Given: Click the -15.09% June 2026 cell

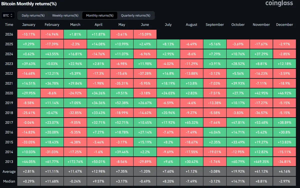Looking at the screenshot, I should coord(145,34).
